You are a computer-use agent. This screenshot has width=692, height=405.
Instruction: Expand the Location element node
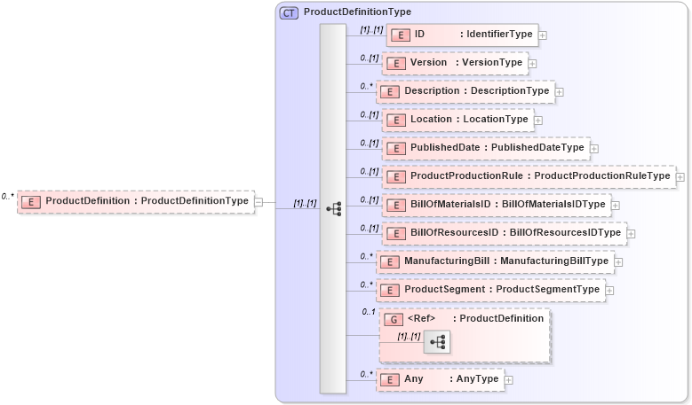[x=538, y=121]
